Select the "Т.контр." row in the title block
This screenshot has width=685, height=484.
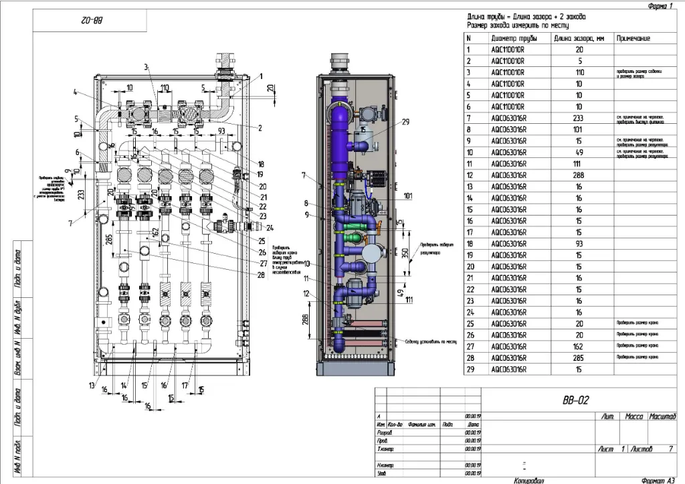click(x=385, y=449)
